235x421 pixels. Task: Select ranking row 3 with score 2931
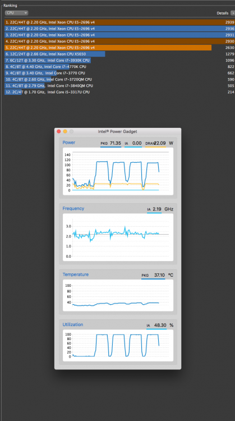[x=119, y=35]
